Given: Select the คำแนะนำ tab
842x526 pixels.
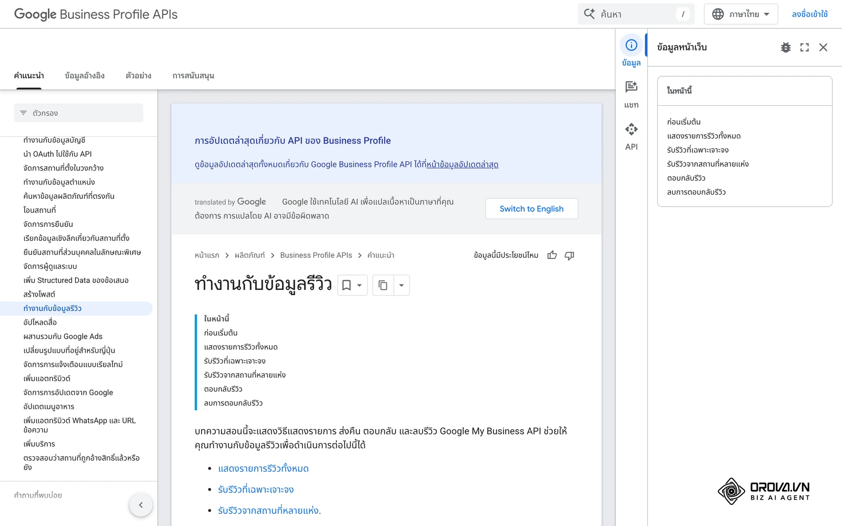Looking at the screenshot, I should [x=29, y=76].
